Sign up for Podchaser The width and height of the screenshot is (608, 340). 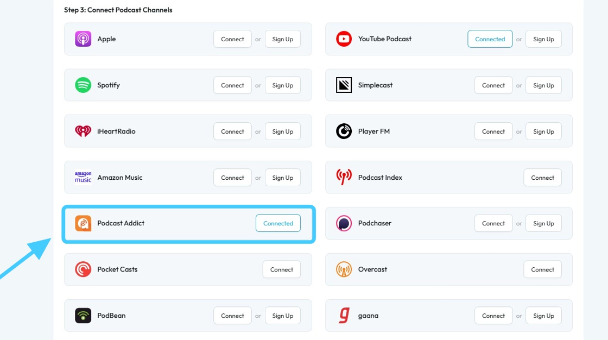(543, 223)
